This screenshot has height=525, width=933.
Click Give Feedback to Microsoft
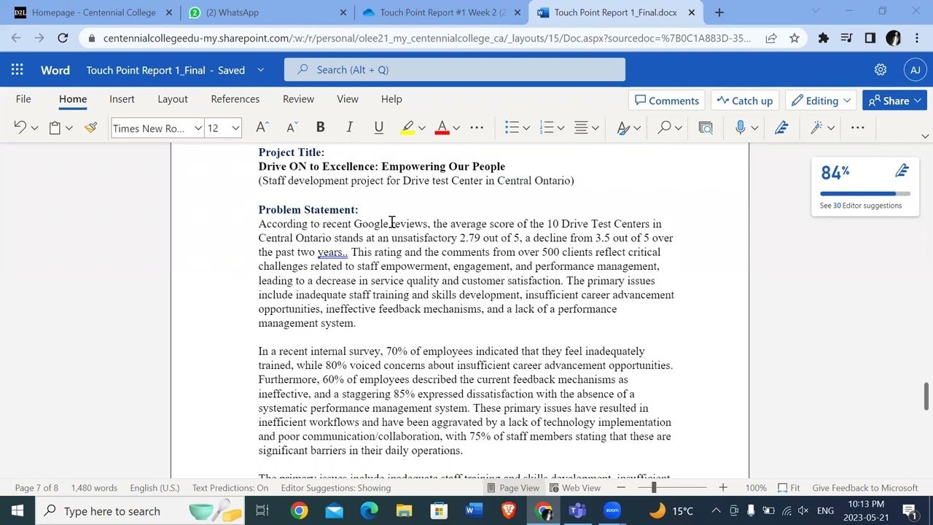(x=865, y=488)
